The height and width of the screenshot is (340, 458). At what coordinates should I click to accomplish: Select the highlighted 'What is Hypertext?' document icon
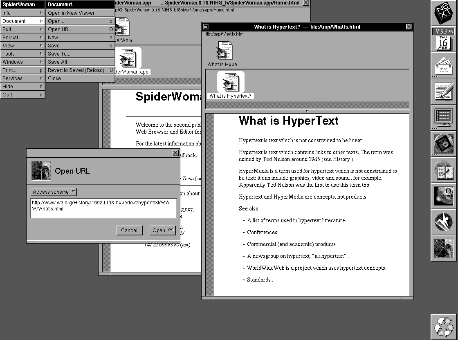point(231,85)
